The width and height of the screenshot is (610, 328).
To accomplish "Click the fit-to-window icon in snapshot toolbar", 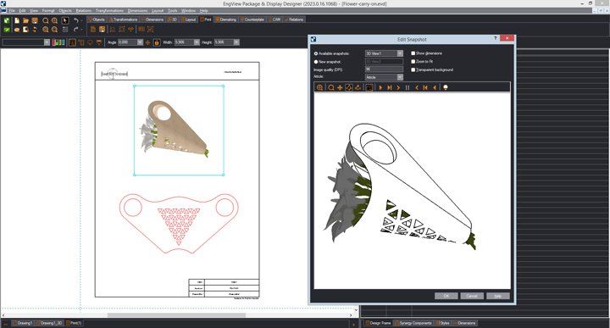I will [369, 87].
